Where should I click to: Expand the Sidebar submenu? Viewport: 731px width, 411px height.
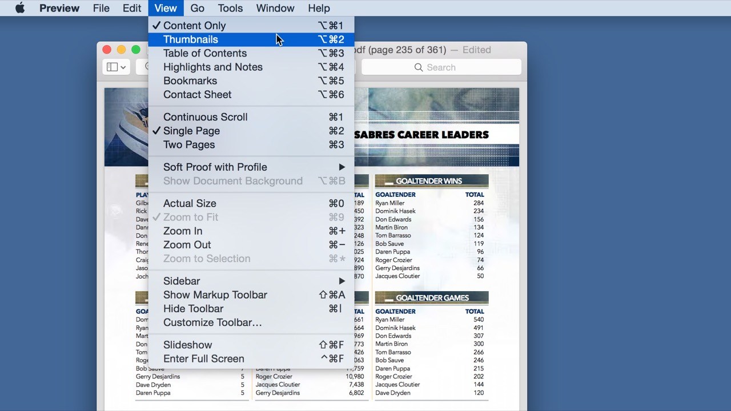click(x=251, y=281)
